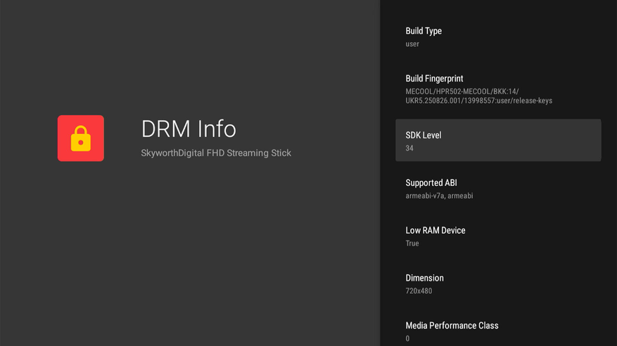
Task: Click the red DRM Info lock icon
Action: pos(81,138)
